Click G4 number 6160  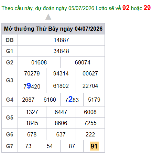click(x=50, y=100)
